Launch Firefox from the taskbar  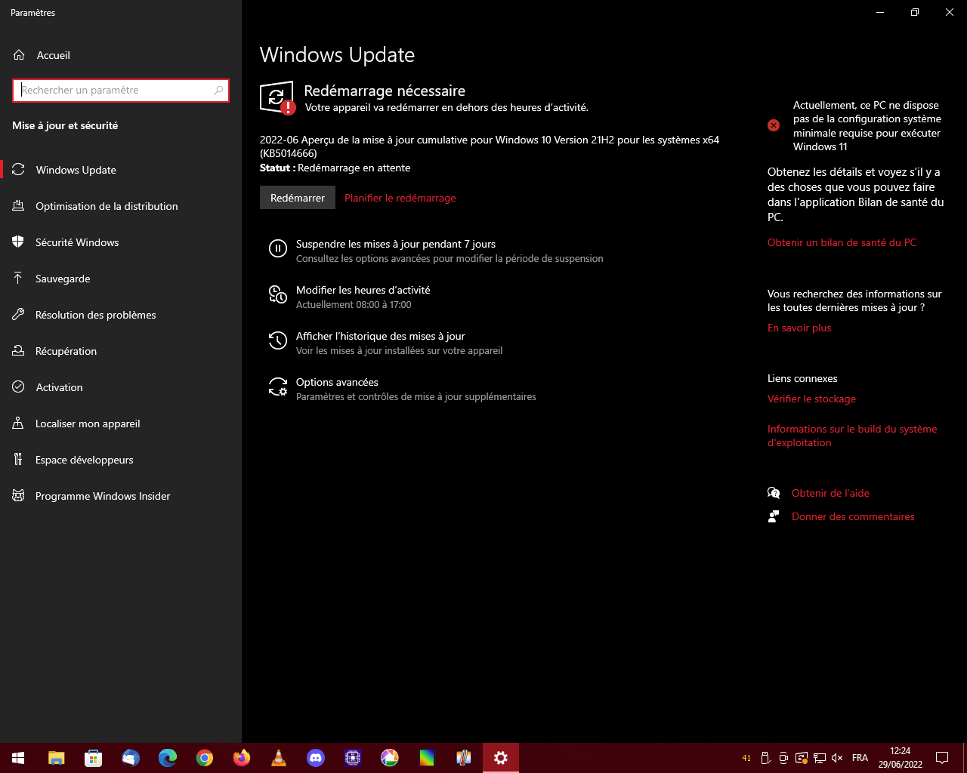tap(241, 758)
